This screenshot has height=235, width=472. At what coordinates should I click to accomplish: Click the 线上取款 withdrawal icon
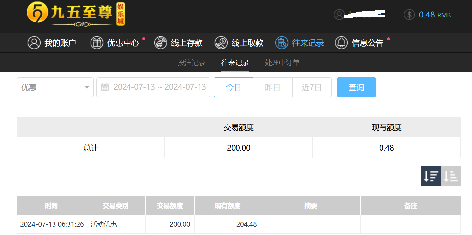click(x=221, y=43)
